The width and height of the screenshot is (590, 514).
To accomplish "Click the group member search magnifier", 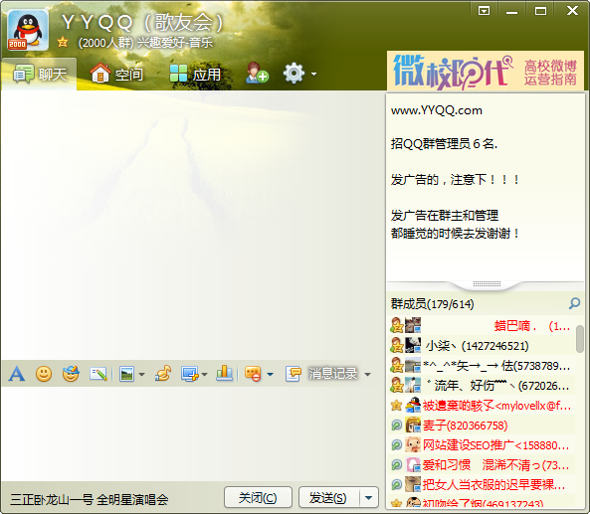I will tap(574, 303).
